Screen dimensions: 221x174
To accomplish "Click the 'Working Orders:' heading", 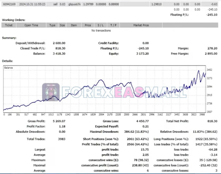I will coord(14,20).
